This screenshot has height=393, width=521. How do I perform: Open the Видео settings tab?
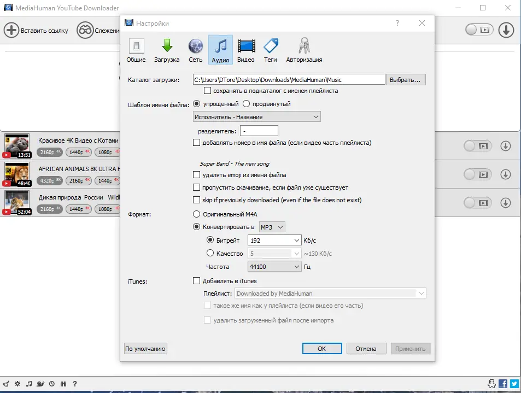[246, 50]
